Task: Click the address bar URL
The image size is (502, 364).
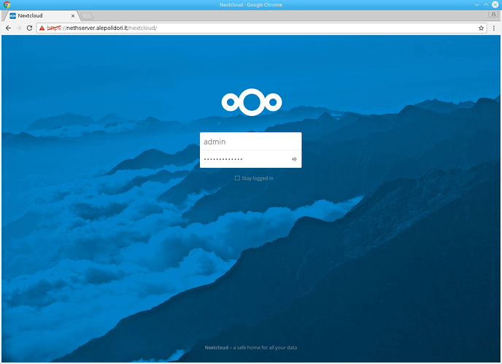Action: [x=102, y=28]
